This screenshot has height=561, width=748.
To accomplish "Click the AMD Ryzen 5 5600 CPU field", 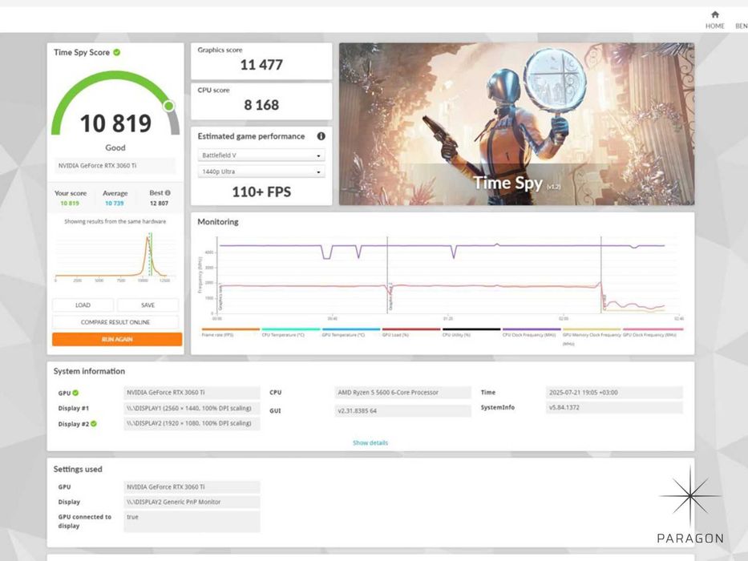I will point(402,393).
